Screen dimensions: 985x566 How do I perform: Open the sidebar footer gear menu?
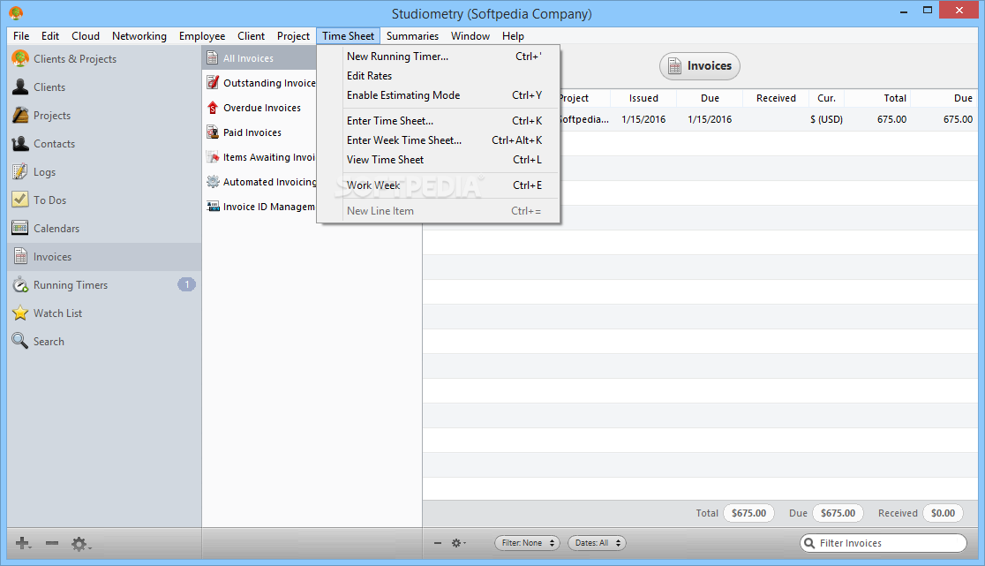point(81,544)
